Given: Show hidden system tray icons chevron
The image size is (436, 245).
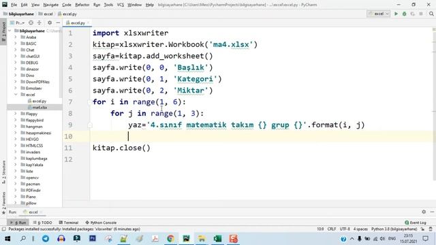Looking at the screenshot, I should point(352,238).
